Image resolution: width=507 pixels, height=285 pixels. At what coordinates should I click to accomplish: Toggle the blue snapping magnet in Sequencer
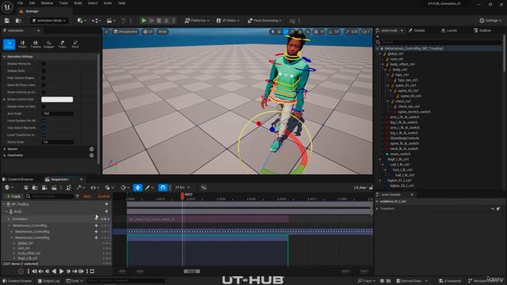pyautogui.click(x=162, y=188)
